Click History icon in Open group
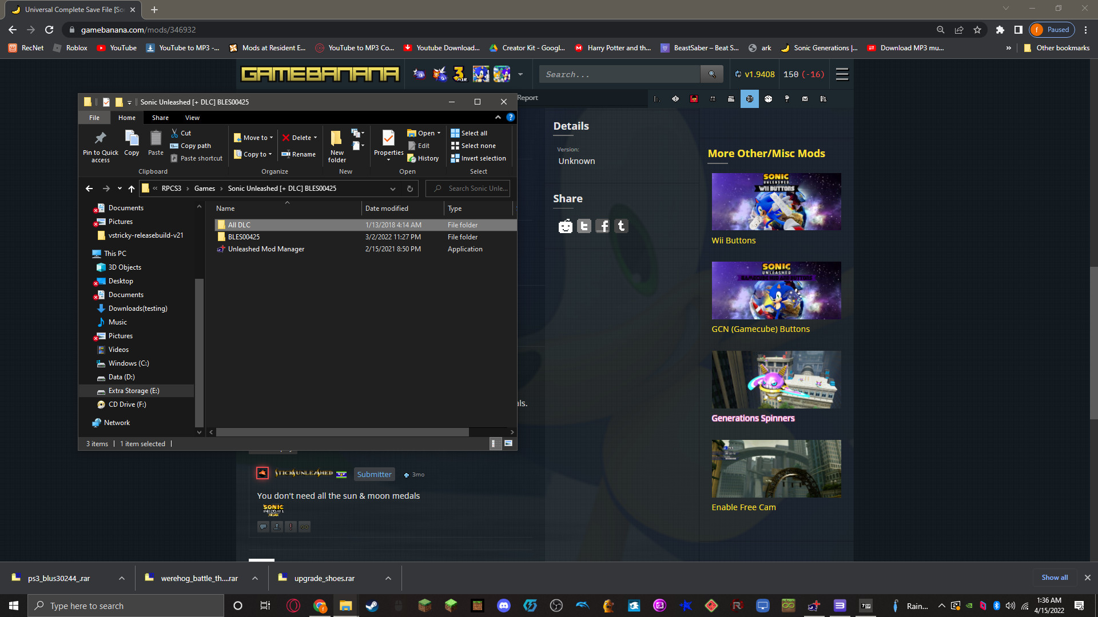The width and height of the screenshot is (1098, 617). [412, 159]
